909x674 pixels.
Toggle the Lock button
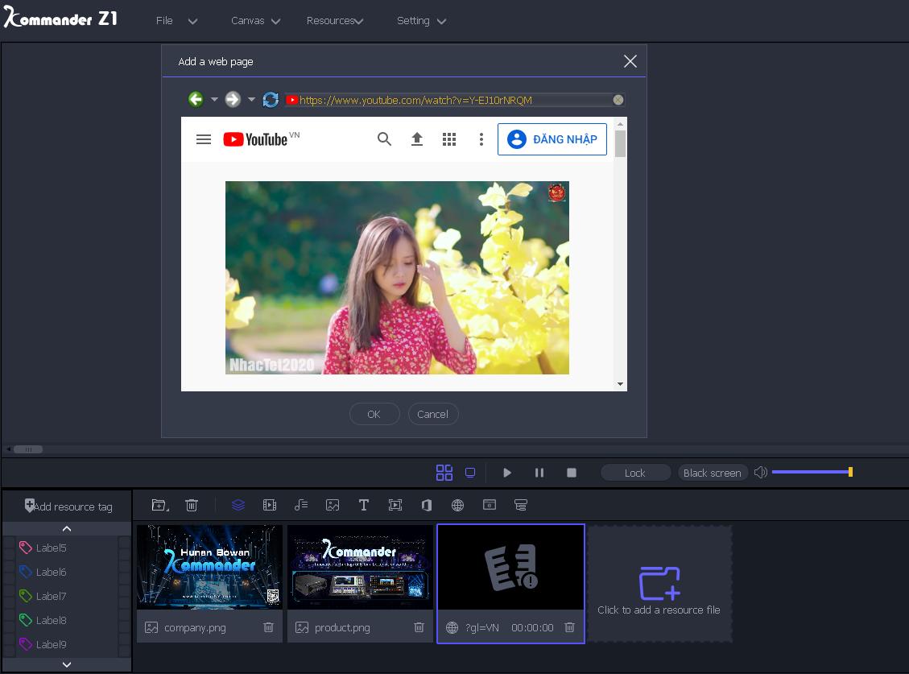tap(634, 473)
